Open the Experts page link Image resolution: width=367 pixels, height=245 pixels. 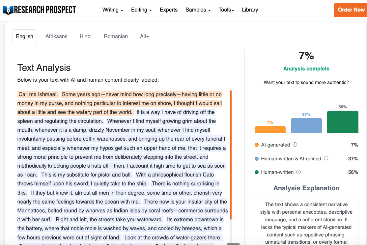169,10
